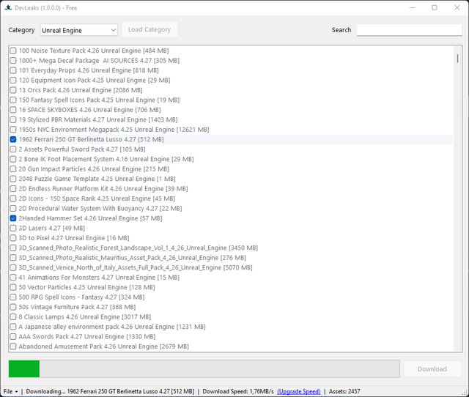Check 16 SPACE SKYBOXES 4.26 checkbox

coord(13,110)
